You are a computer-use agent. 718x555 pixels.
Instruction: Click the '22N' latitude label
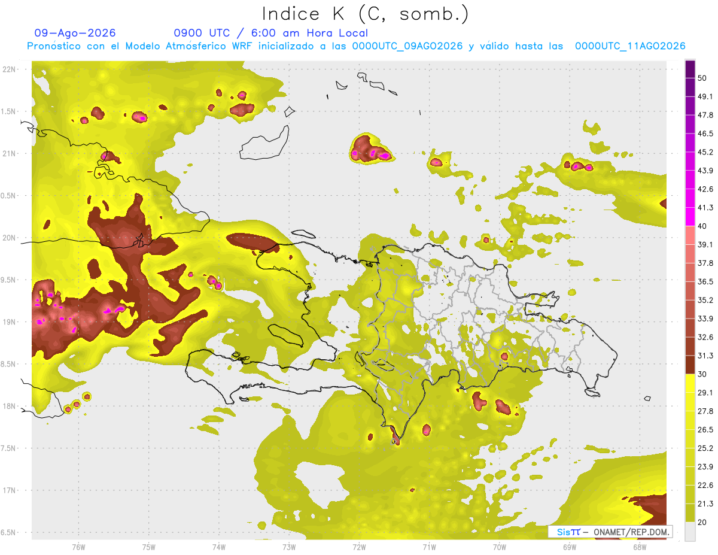click(x=9, y=69)
